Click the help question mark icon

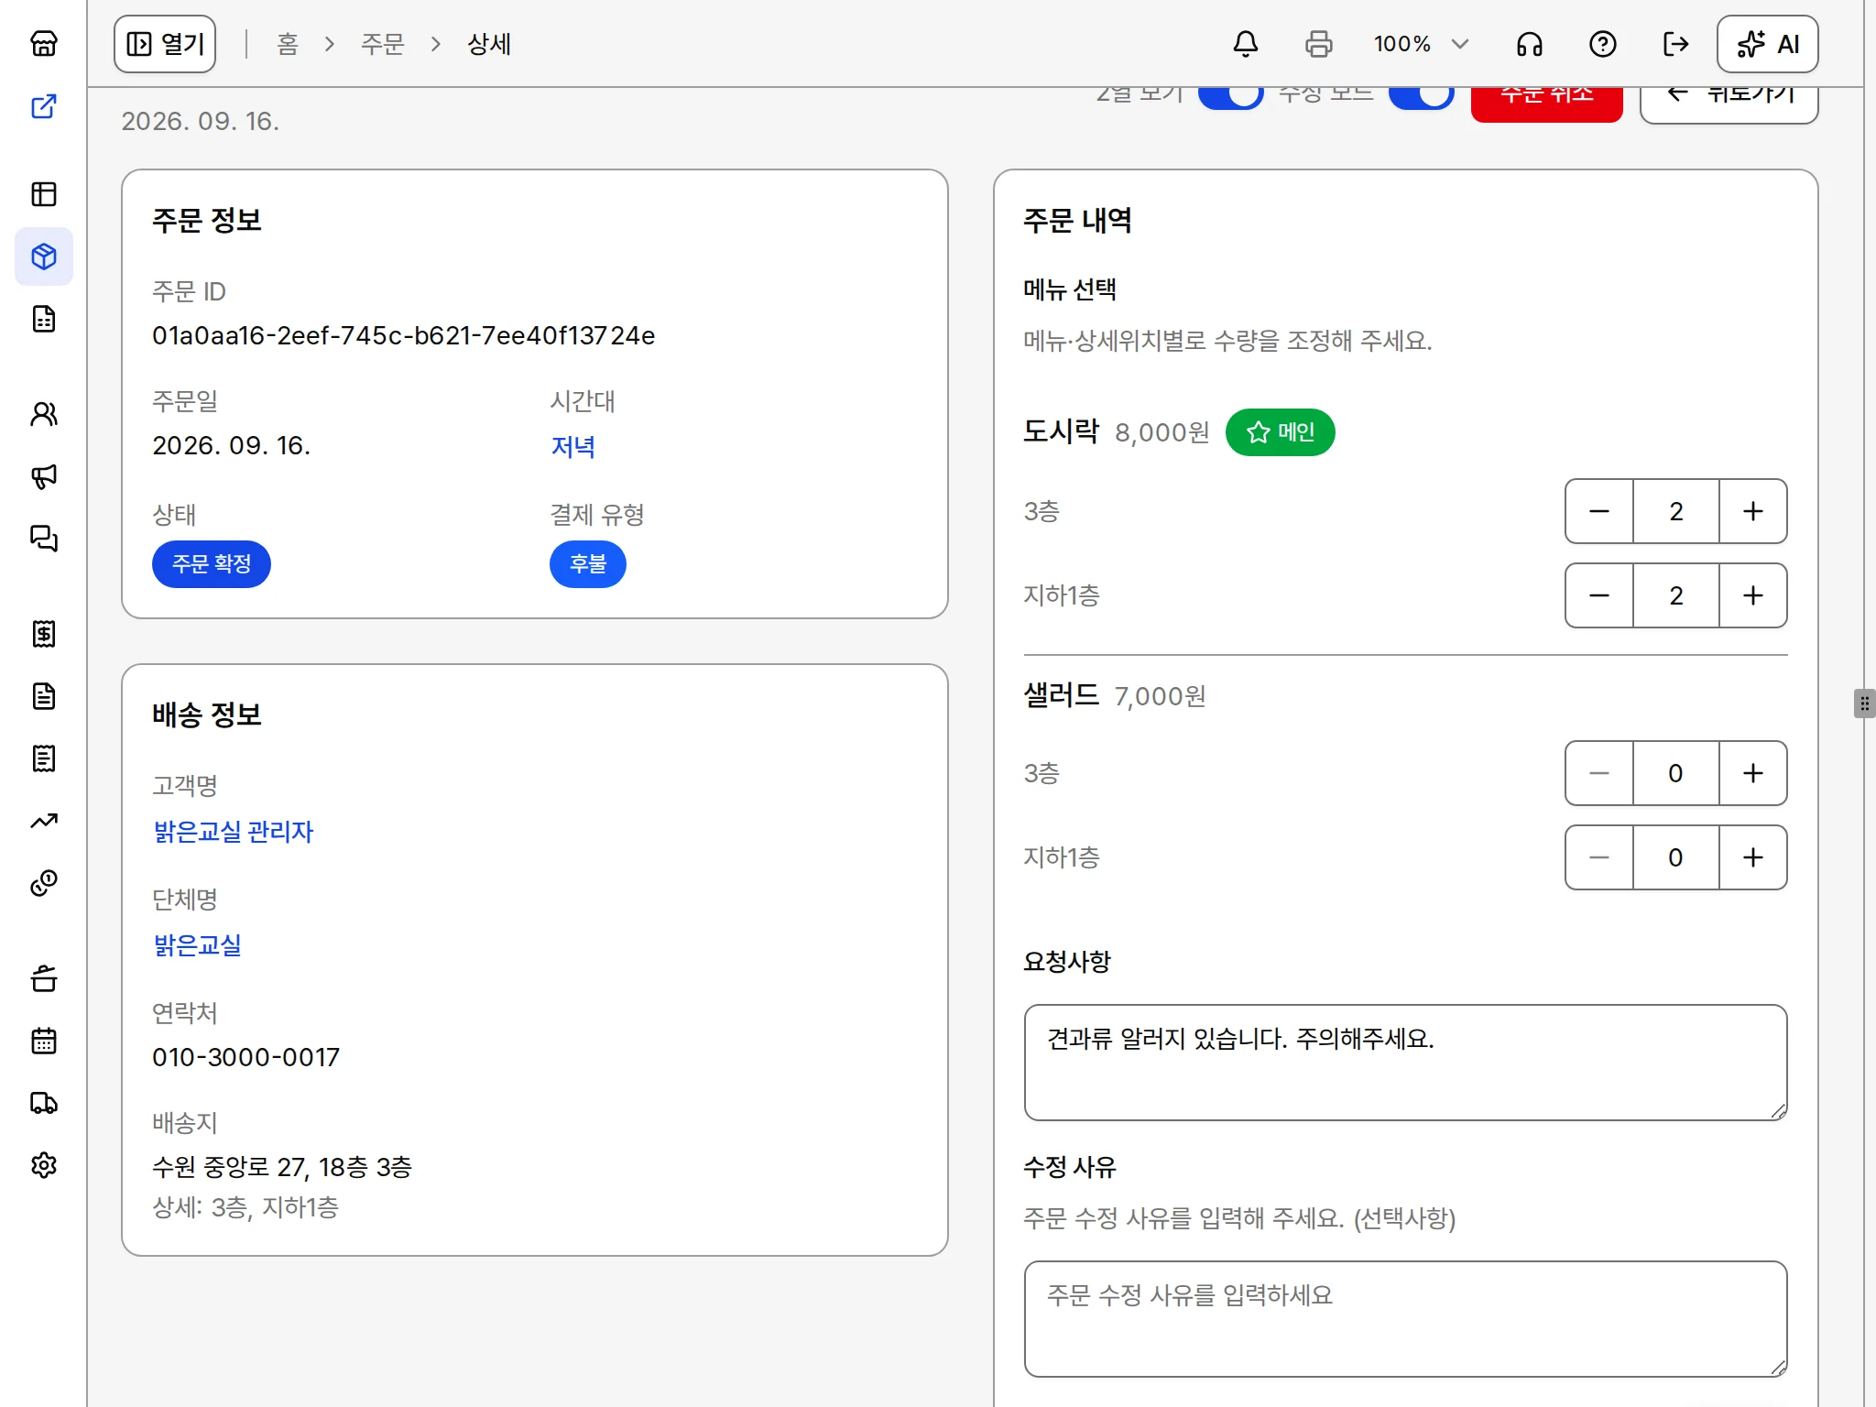(x=1602, y=44)
